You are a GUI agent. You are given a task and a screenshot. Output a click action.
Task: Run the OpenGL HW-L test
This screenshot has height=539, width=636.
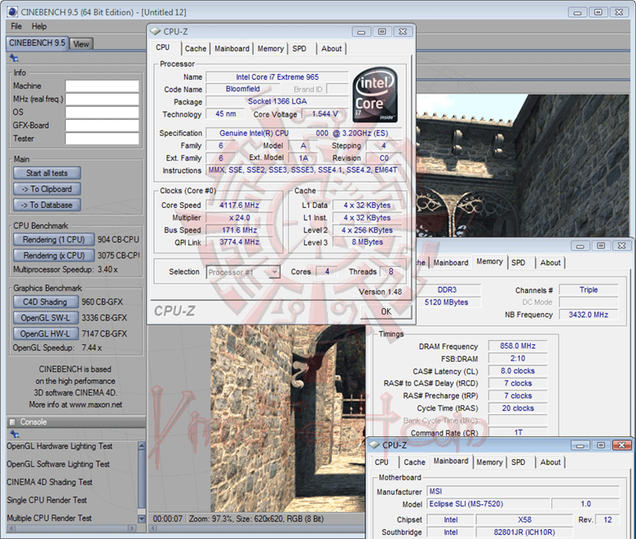coord(46,334)
